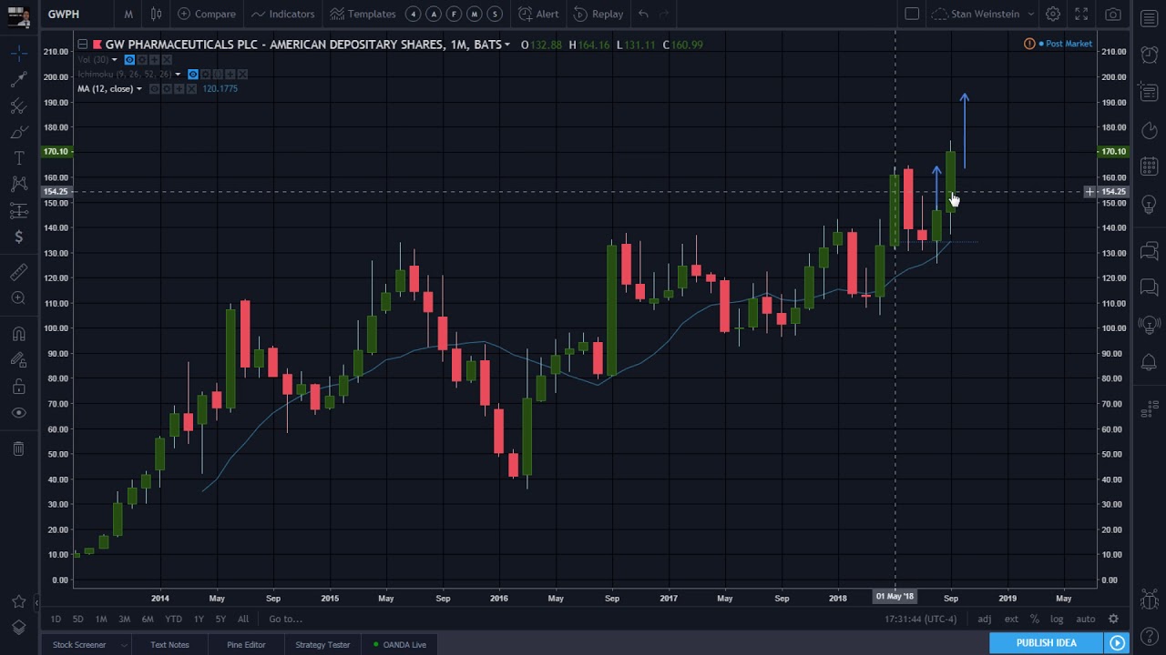Open the Stan Weinstein layout dropdown
The height and width of the screenshot is (655, 1166).
pos(983,14)
